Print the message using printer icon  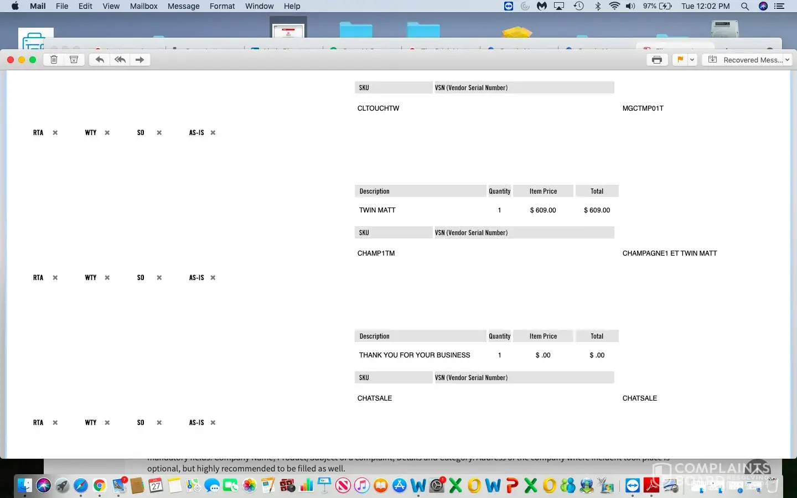(x=657, y=60)
